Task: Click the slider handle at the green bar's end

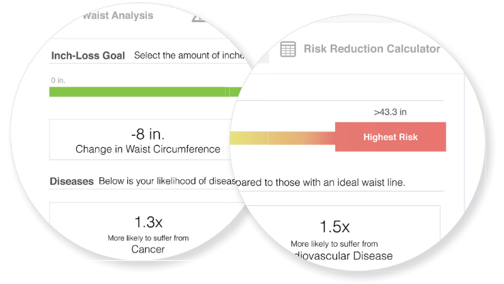Action: [227, 92]
